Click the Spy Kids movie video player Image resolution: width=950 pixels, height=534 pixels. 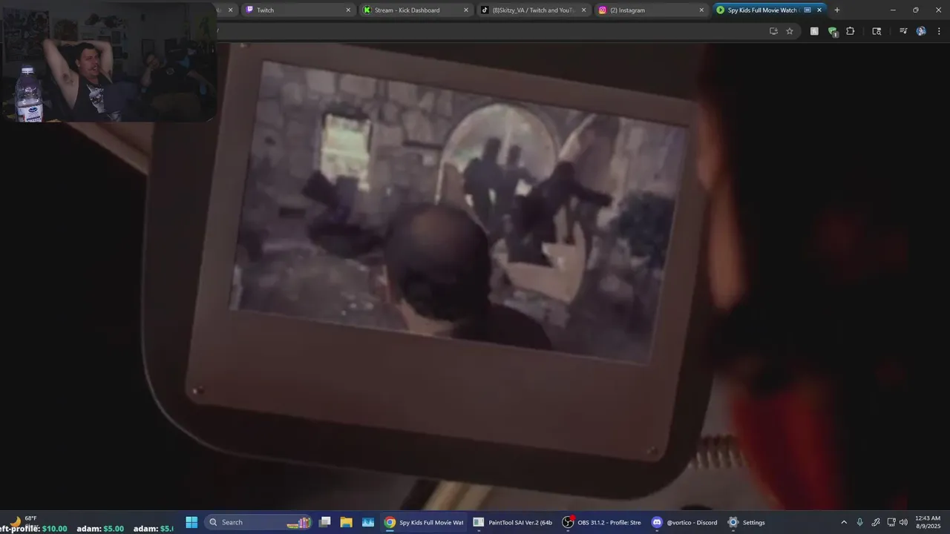click(475, 276)
